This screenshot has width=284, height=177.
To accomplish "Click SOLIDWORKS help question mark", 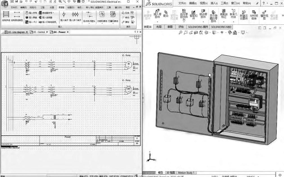I will 263,3.
